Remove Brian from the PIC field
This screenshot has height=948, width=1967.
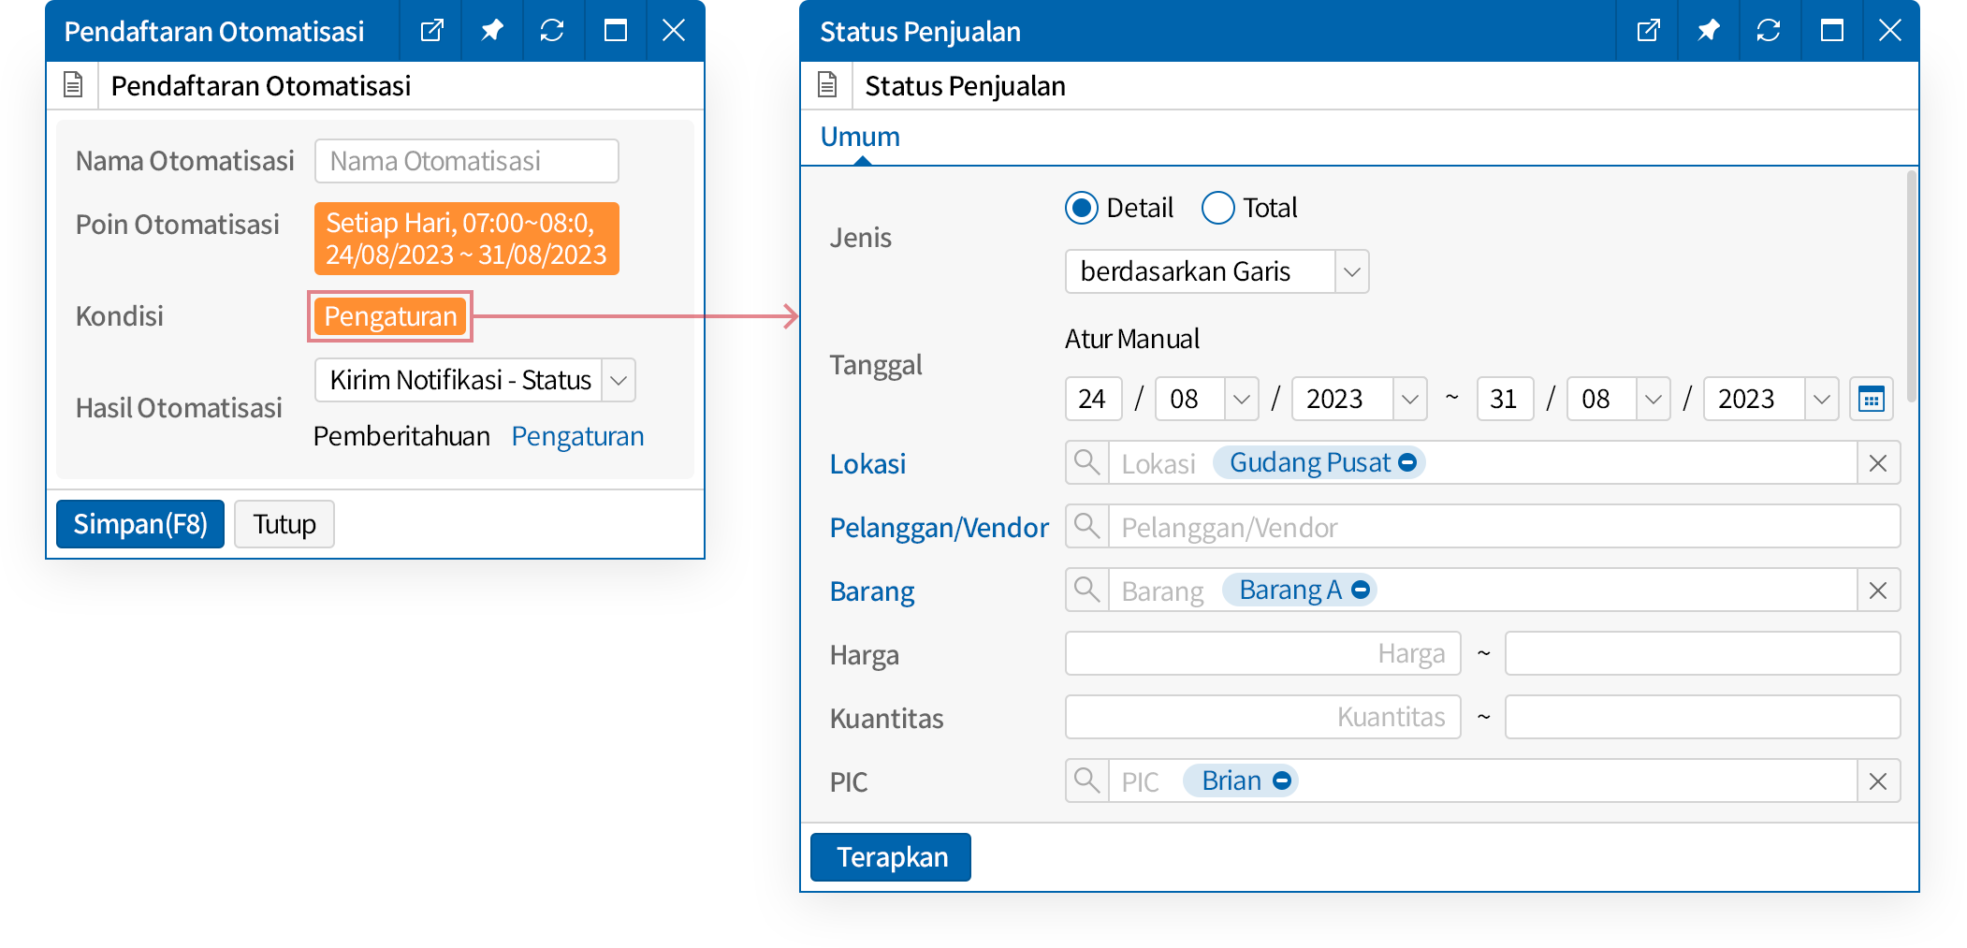(x=1282, y=780)
